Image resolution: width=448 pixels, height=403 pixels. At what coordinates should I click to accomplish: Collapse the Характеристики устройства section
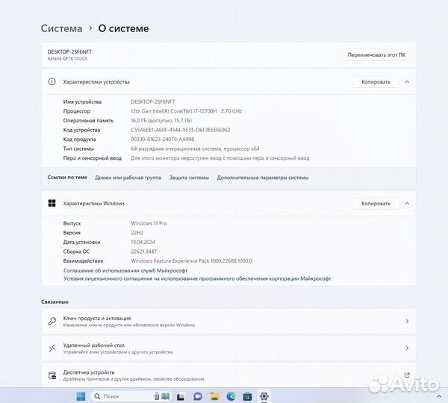coord(407,81)
